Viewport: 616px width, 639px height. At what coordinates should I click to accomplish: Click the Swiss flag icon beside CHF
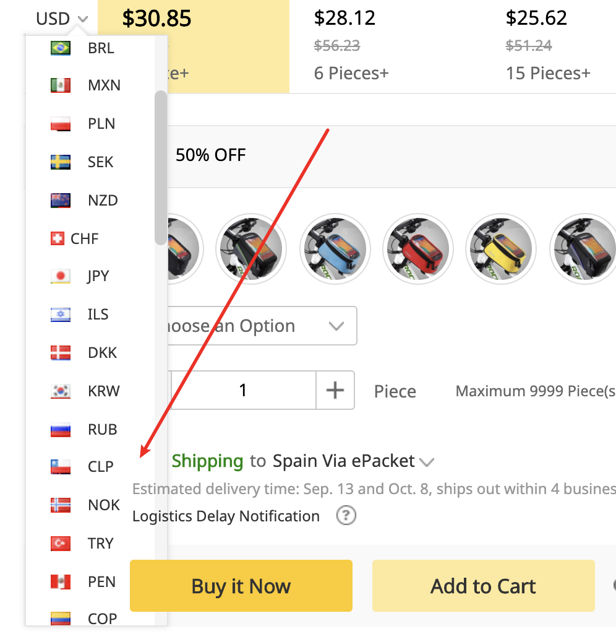[x=58, y=238]
